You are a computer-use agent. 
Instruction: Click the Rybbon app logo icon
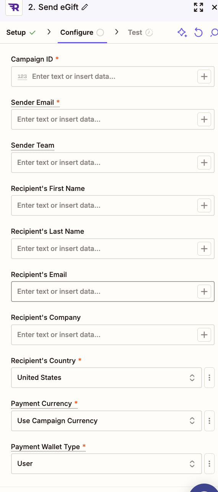click(14, 7)
